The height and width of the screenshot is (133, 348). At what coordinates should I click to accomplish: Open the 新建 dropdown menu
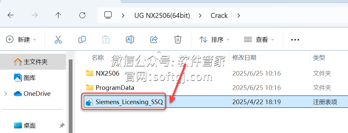21,39
